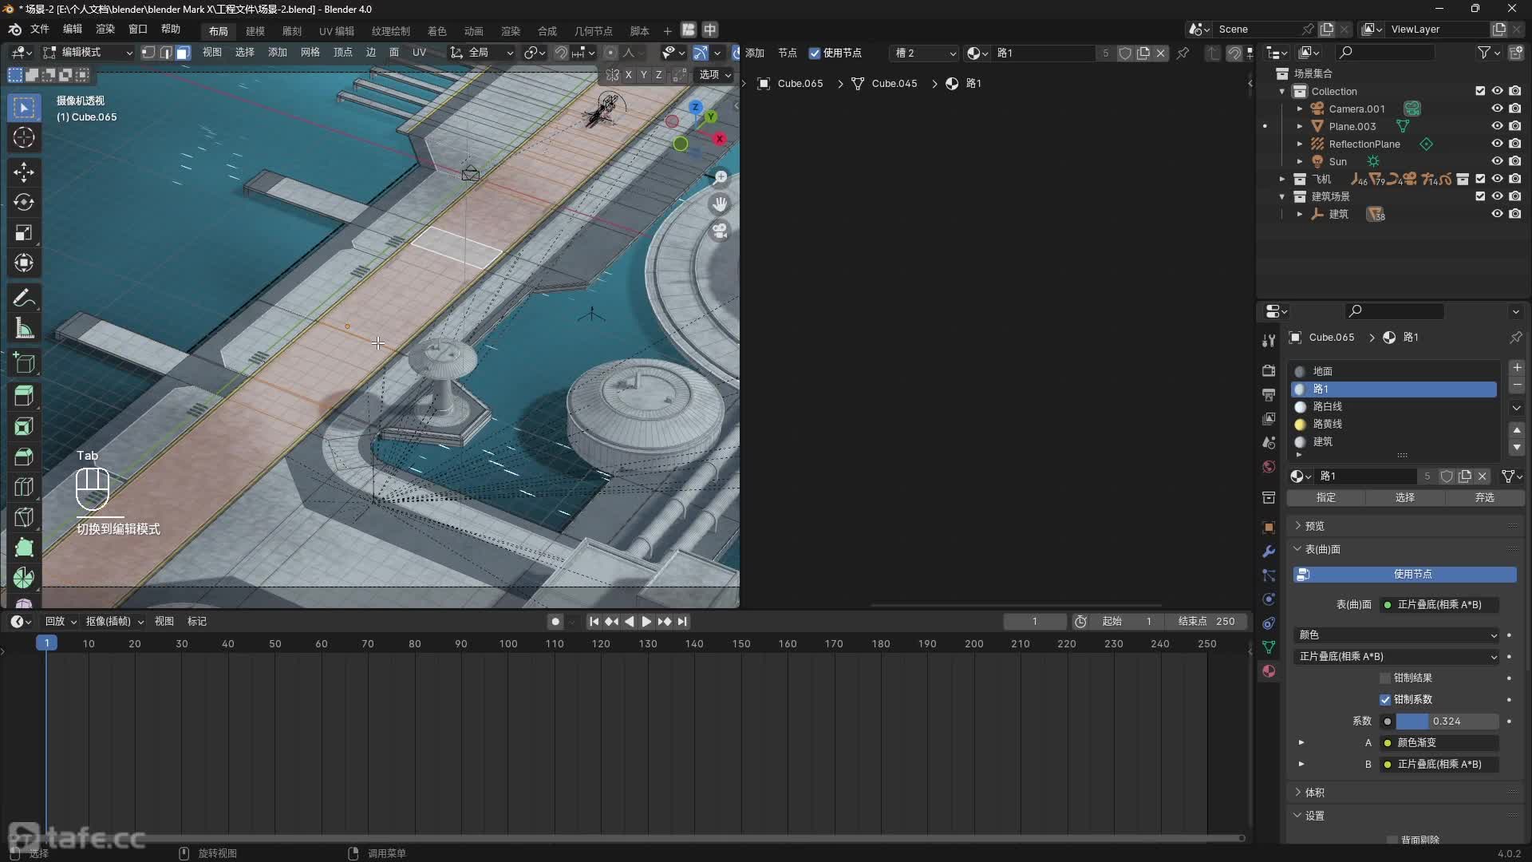This screenshot has height=862, width=1532.
Task: Uncheck 使用节点 in node editor header
Action: point(815,53)
